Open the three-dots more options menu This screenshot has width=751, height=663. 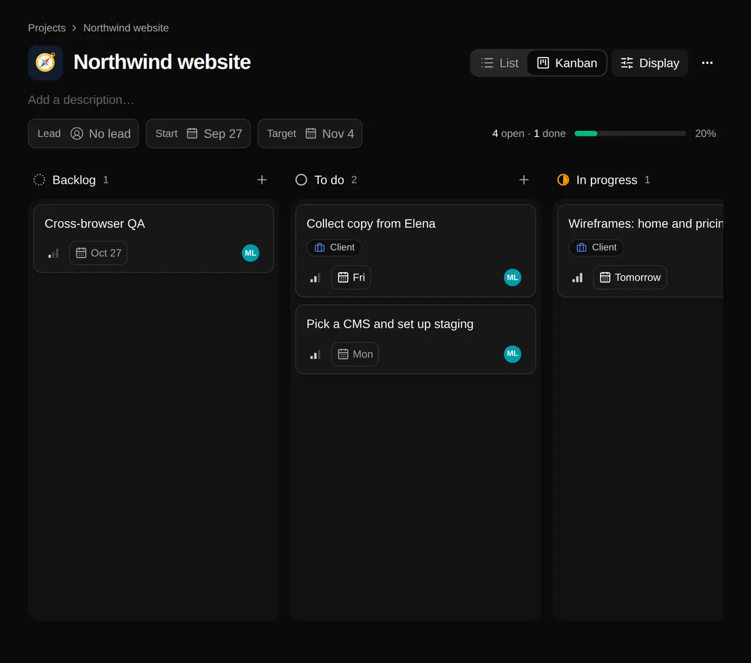coord(707,63)
